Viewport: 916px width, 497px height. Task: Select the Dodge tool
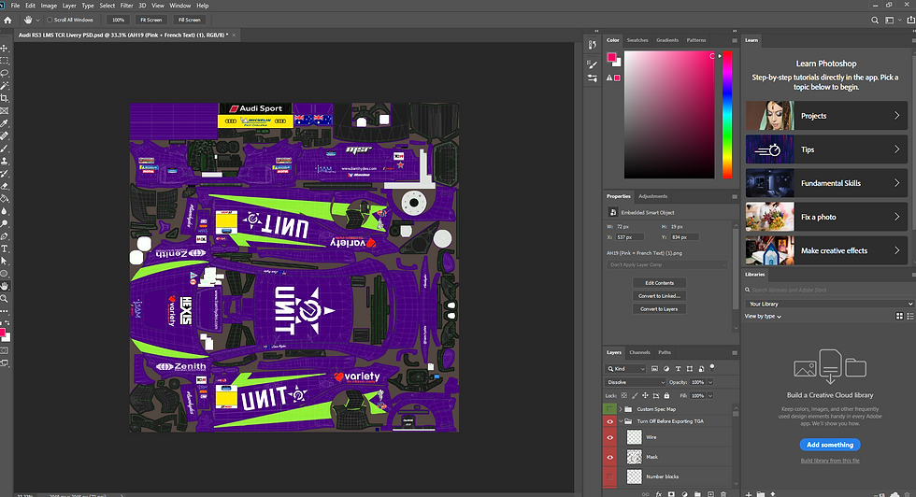[x=4, y=223]
